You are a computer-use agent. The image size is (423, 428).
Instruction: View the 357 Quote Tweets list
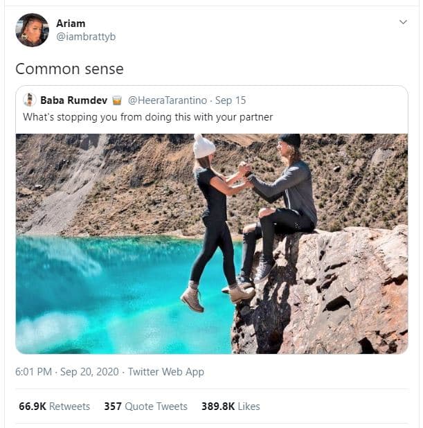145,407
